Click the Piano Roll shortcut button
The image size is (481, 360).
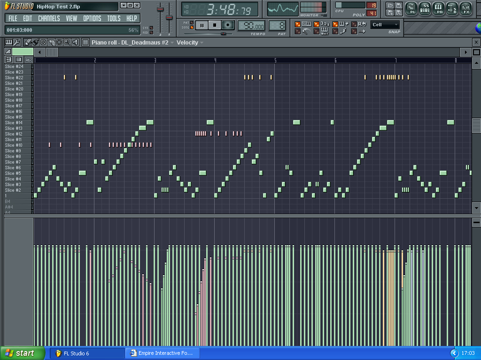[x=439, y=8]
